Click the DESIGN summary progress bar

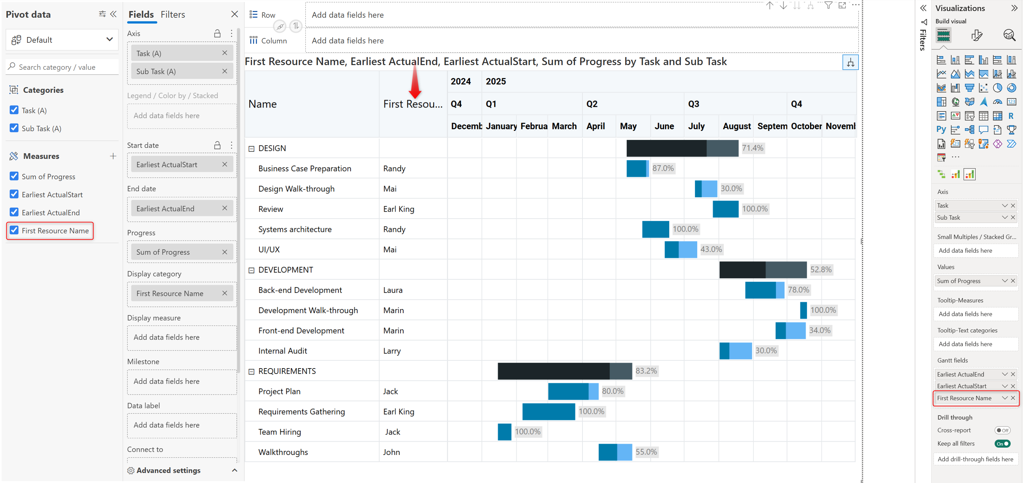tap(682, 148)
